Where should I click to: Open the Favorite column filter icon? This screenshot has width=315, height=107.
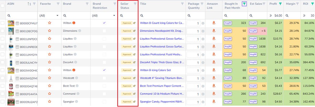coord(58,4)
